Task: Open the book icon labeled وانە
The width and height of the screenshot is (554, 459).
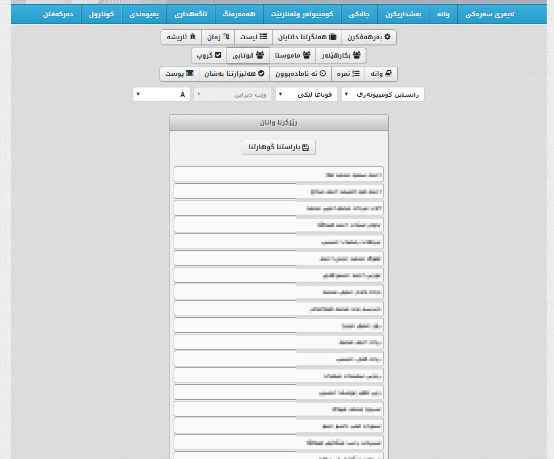Action: [388, 74]
